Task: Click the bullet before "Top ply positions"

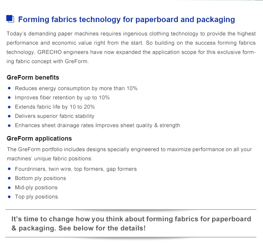Action: tap(9, 197)
